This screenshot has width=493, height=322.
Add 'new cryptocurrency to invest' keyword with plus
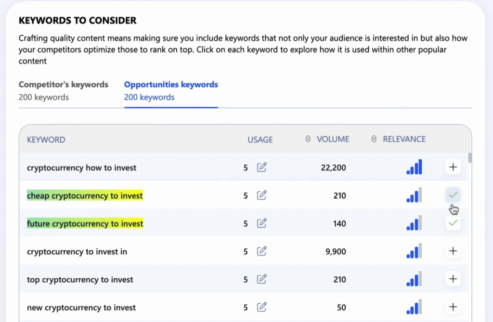point(453,307)
